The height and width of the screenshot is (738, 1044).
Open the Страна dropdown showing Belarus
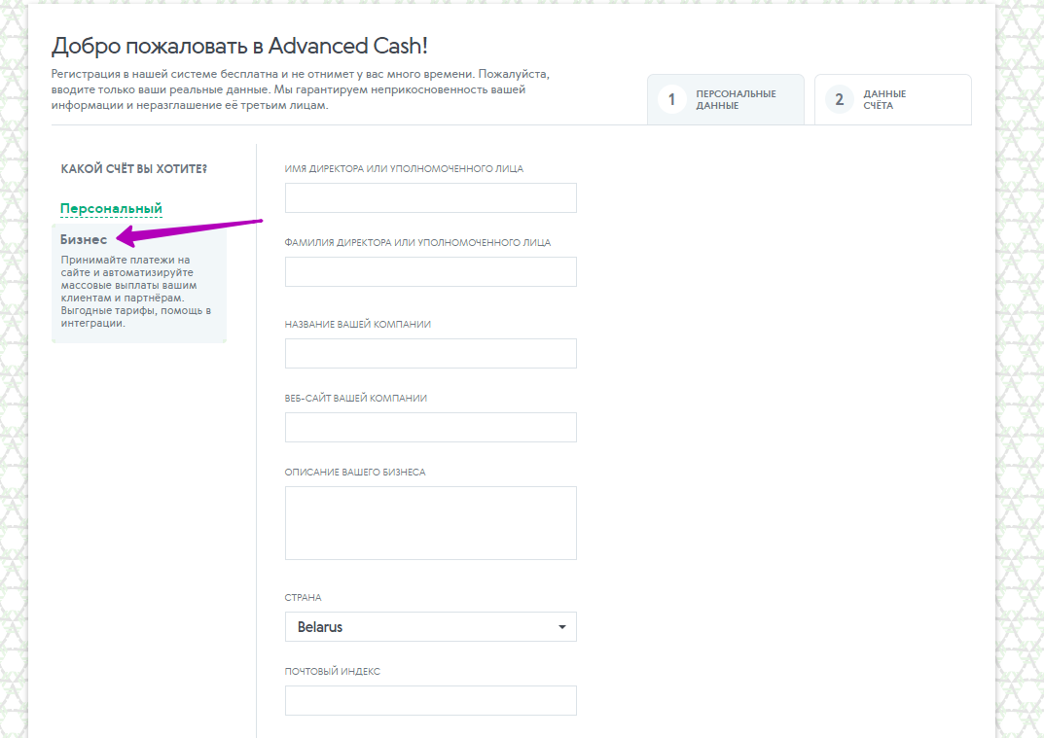coord(430,627)
